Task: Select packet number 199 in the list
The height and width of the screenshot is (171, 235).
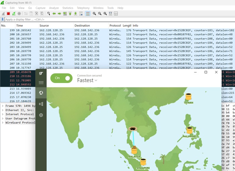Action: pyautogui.click(x=117, y=30)
